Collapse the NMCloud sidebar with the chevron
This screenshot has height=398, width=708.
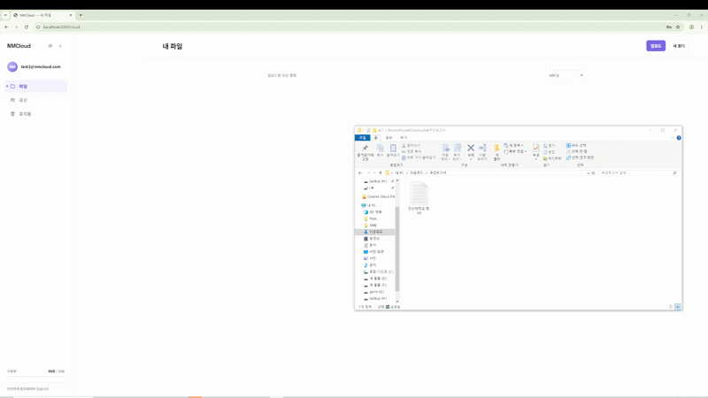pyautogui.click(x=60, y=46)
